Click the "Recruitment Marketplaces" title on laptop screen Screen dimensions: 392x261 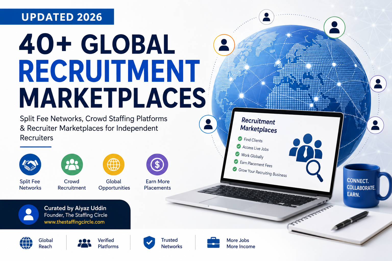(258, 125)
